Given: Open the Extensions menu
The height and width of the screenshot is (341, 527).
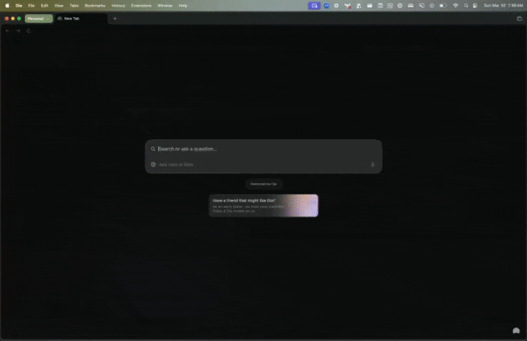Looking at the screenshot, I should 141,6.
